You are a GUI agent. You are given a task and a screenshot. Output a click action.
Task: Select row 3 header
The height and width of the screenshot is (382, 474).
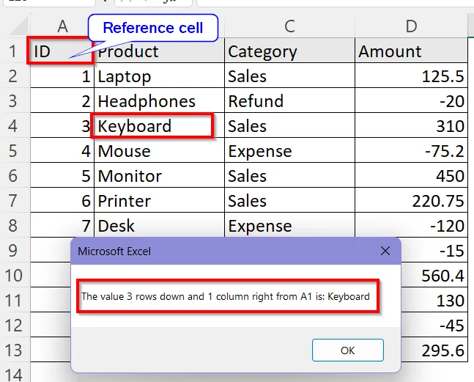12,100
